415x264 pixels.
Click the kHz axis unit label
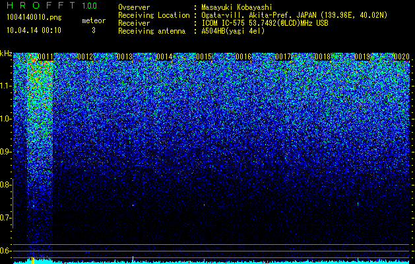[x=6, y=53]
